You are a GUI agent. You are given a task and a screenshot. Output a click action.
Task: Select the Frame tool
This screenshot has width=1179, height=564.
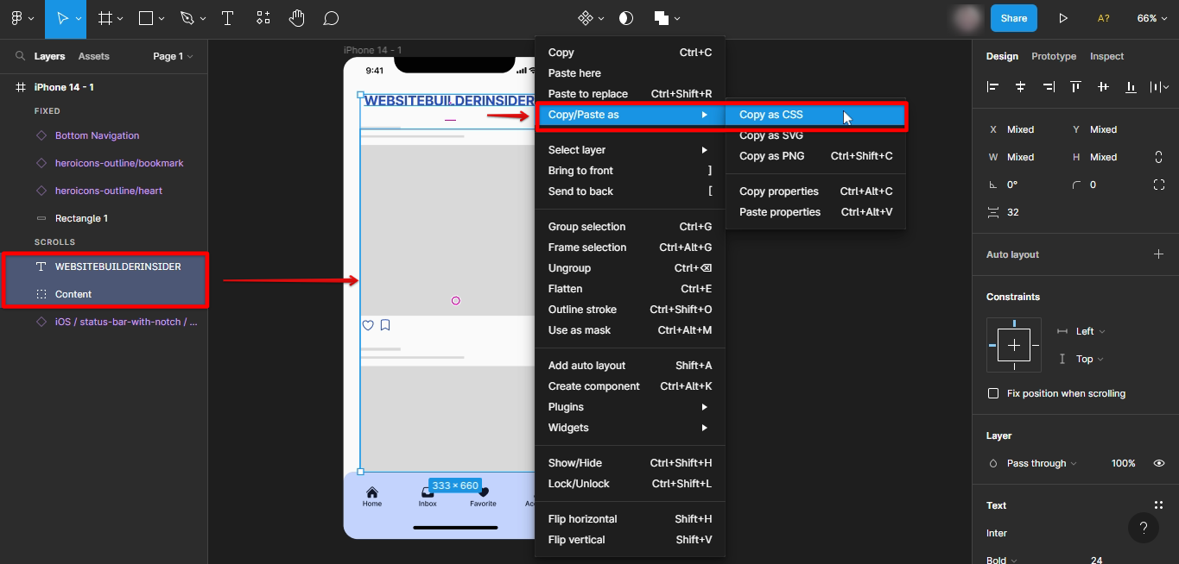105,18
